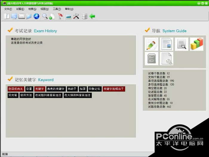Screen dimensions: 209x157
Task: Click the Keyword section heading
Action: (46, 80)
